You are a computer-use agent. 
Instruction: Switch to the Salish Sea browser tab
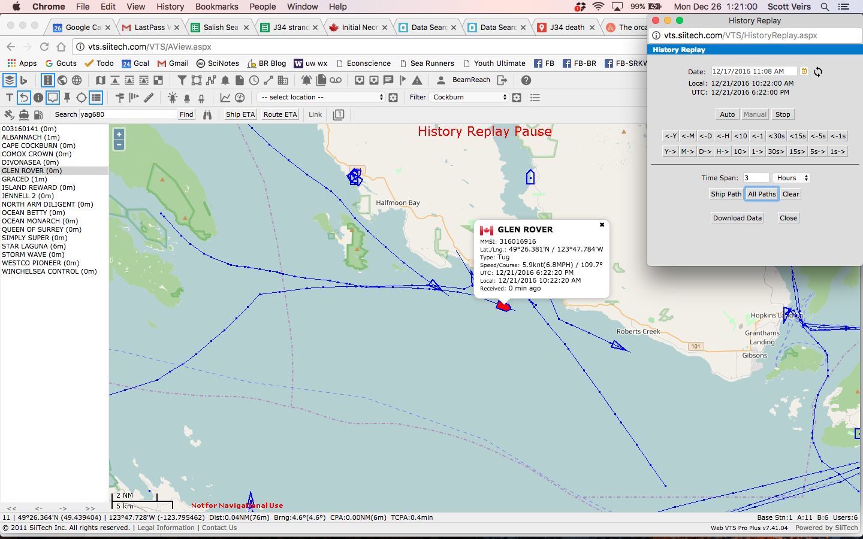(220, 28)
